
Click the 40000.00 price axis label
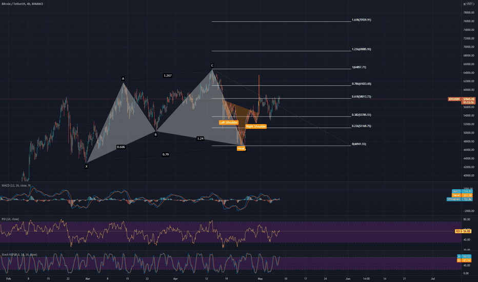(x=469, y=175)
